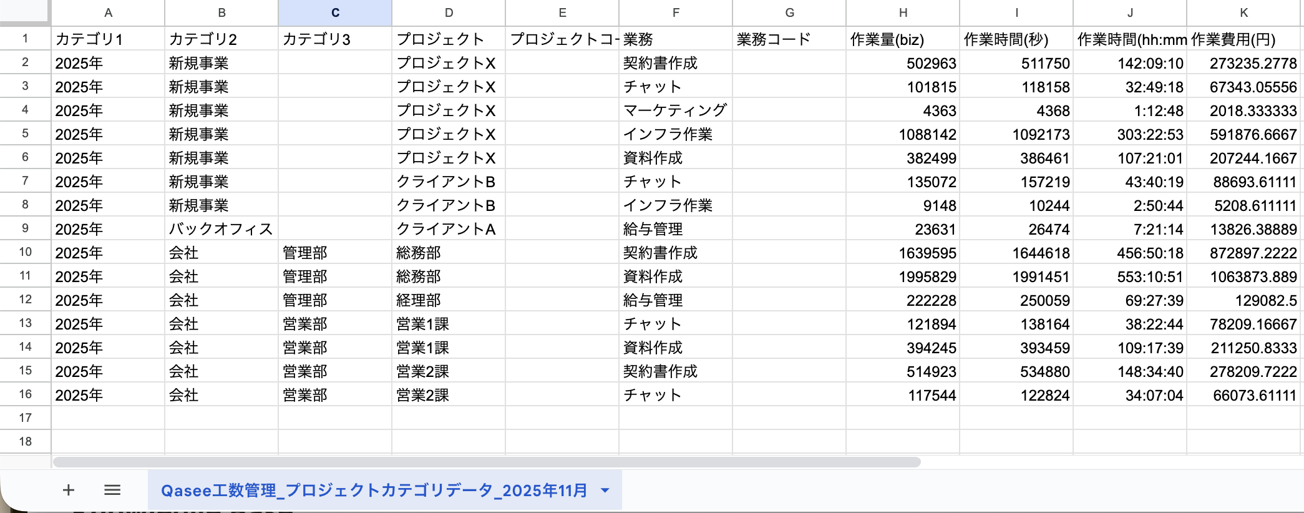Select cell クライアントA
The image size is (1304, 513).
449,228
